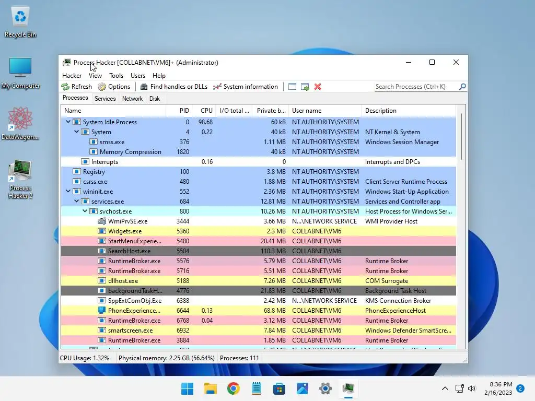This screenshot has height=401, width=535.
Task: Open the Tools menu
Action: 116,75
